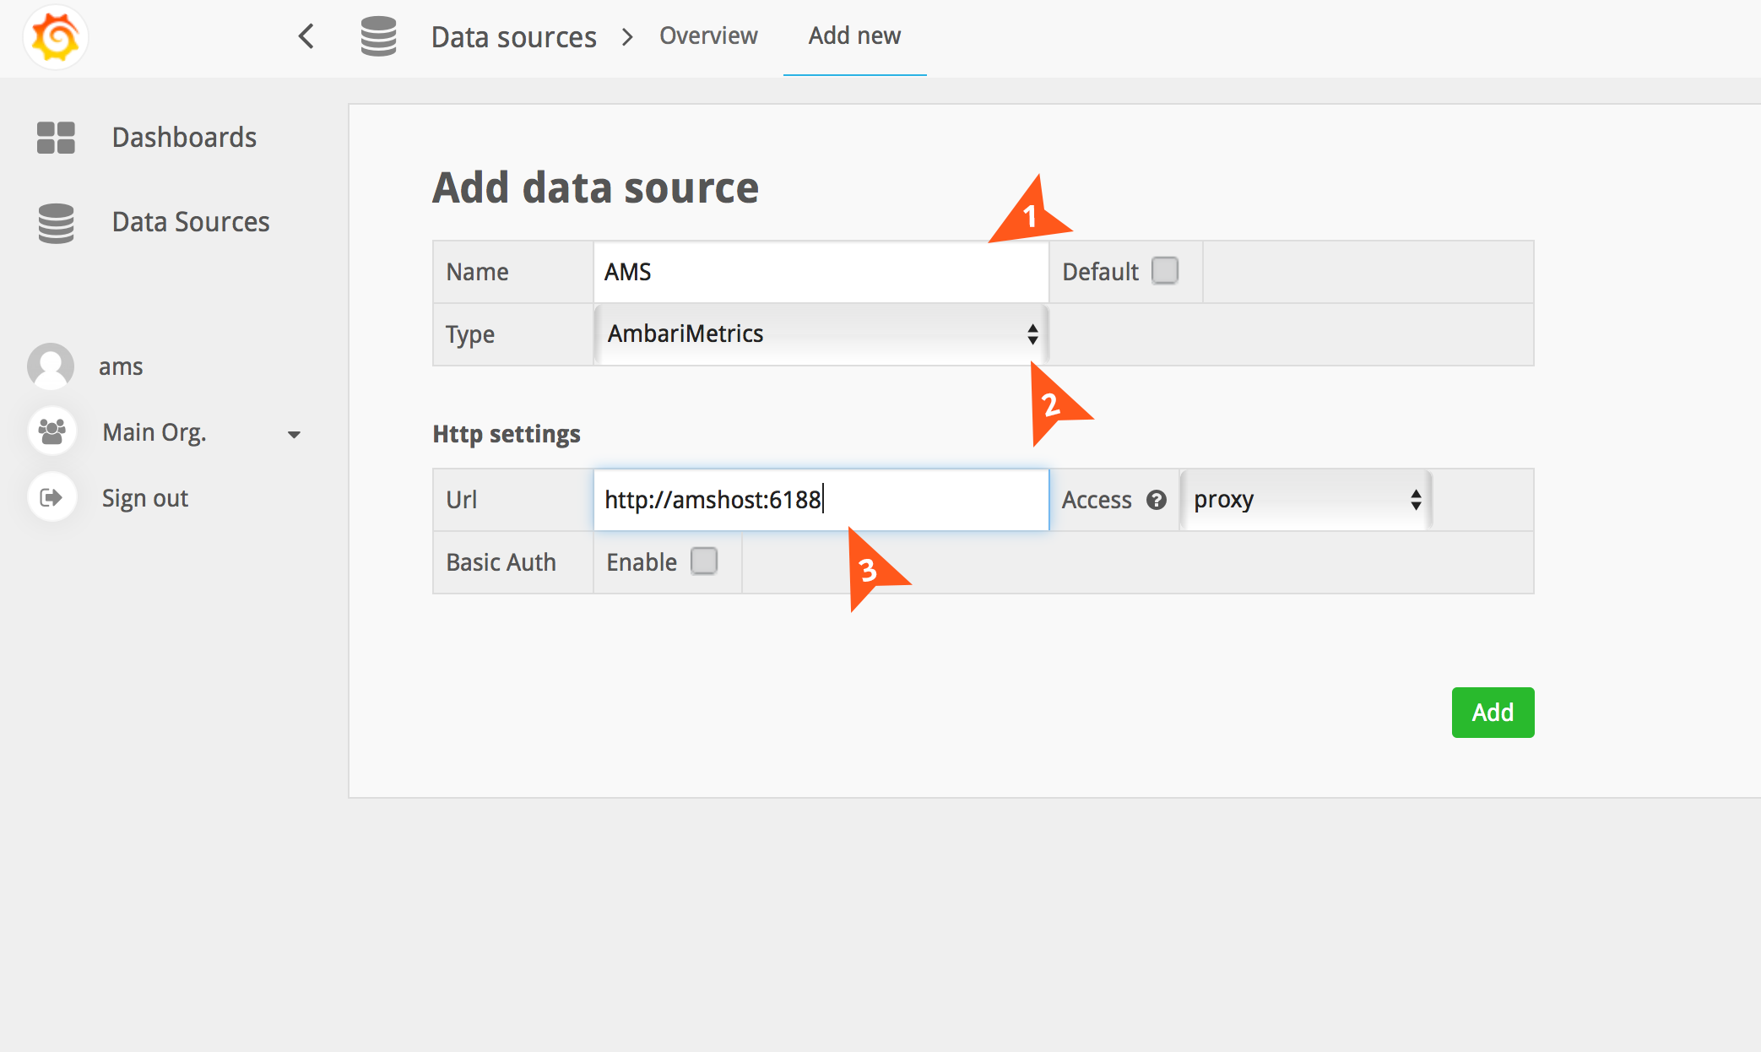Click the Access help question mark icon

[1156, 500]
